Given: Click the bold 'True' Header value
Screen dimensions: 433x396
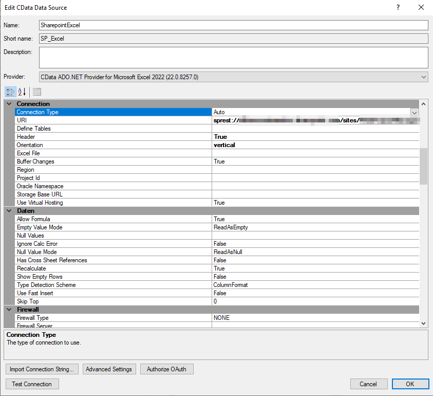Looking at the screenshot, I should pyautogui.click(x=316, y=137).
